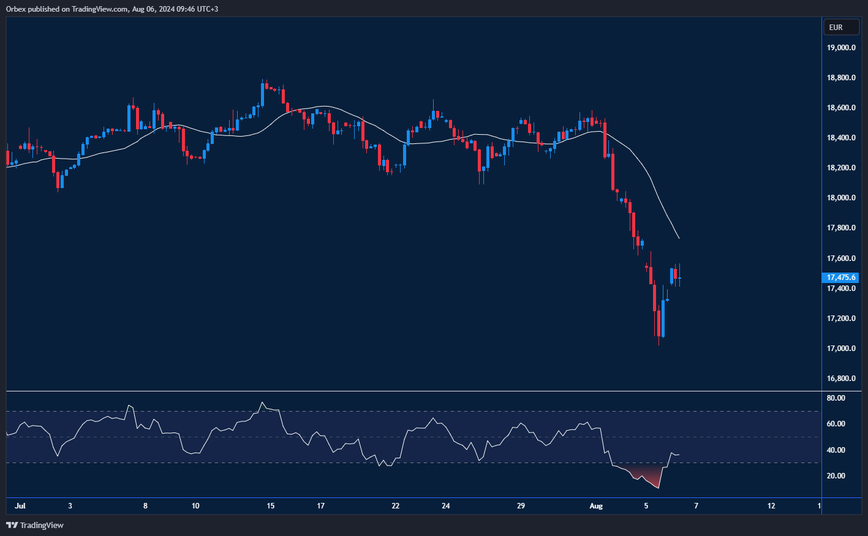The width and height of the screenshot is (868, 536).
Task: Select the 22 date on time axis
Action: [396, 506]
